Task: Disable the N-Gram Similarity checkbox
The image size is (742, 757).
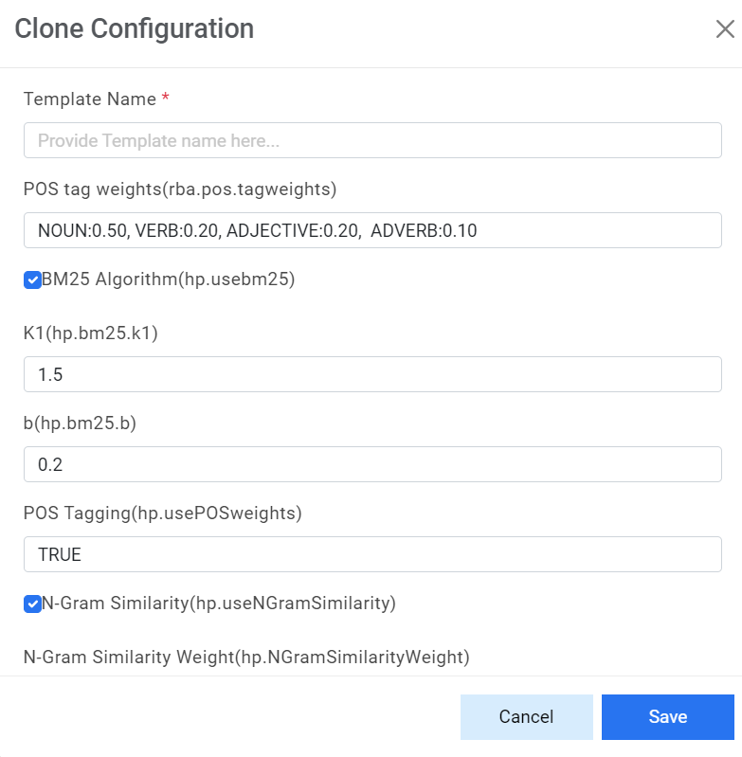Action: (32, 603)
